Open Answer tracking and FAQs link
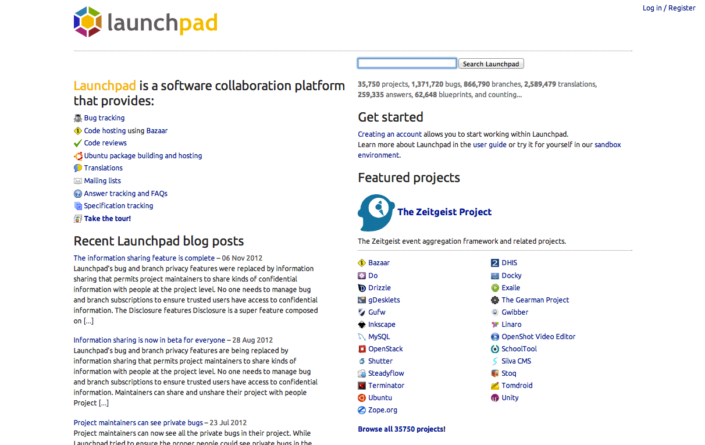The width and height of the screenshot is (705, 445). (126, 194)
